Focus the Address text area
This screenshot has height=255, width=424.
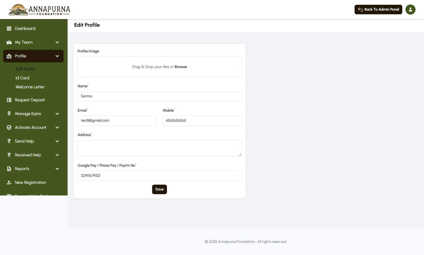click(x=159, y=148)
